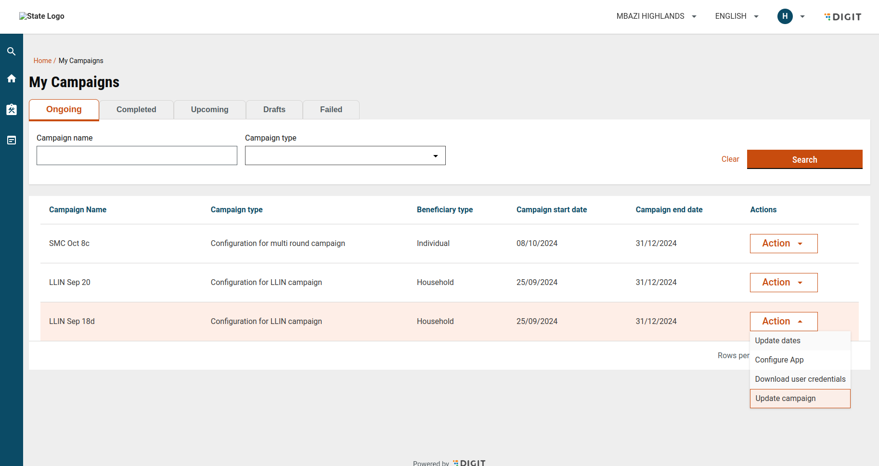879x466 pixels.
Task: Open the document list sidebar icon
Action: pos(12,140)
